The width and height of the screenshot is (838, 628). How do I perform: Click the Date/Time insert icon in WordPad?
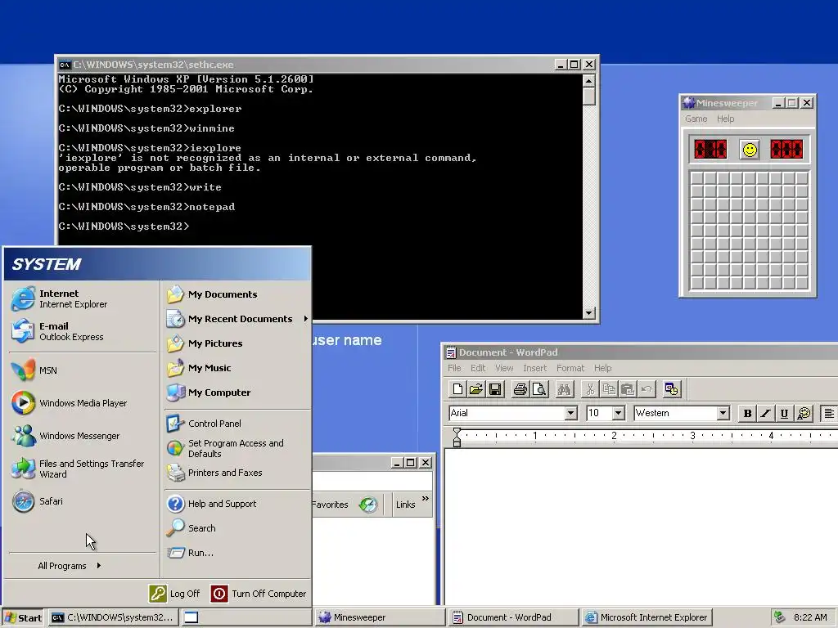(x=671, y=389)
